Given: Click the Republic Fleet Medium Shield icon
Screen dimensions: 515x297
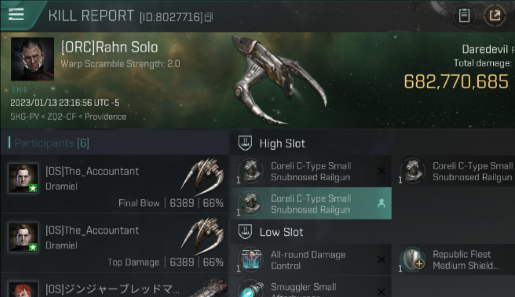Looking at the screenshot, I should click(x=412, y=260).
